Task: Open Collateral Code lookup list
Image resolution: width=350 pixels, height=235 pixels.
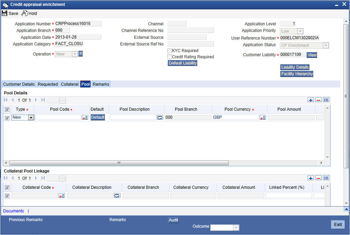Action: click(x=61, y=196)
